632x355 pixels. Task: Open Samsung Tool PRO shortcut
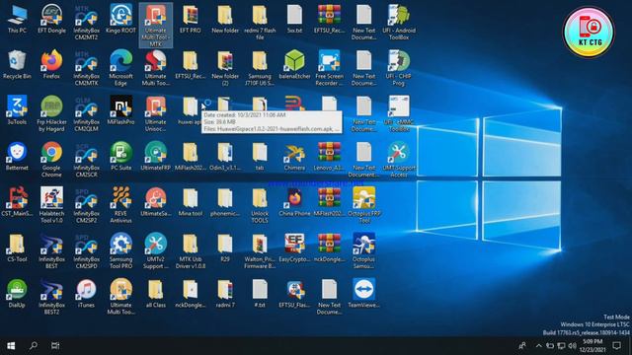tap(120, 251)
